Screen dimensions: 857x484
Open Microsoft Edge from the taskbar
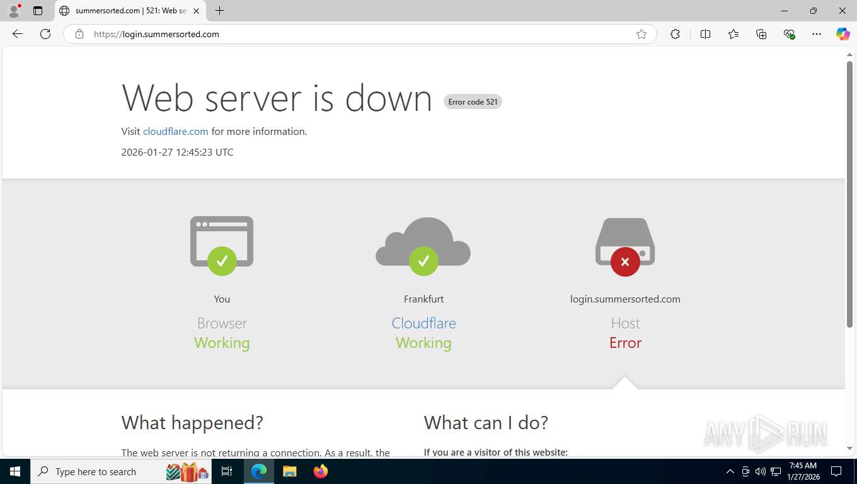259,471
